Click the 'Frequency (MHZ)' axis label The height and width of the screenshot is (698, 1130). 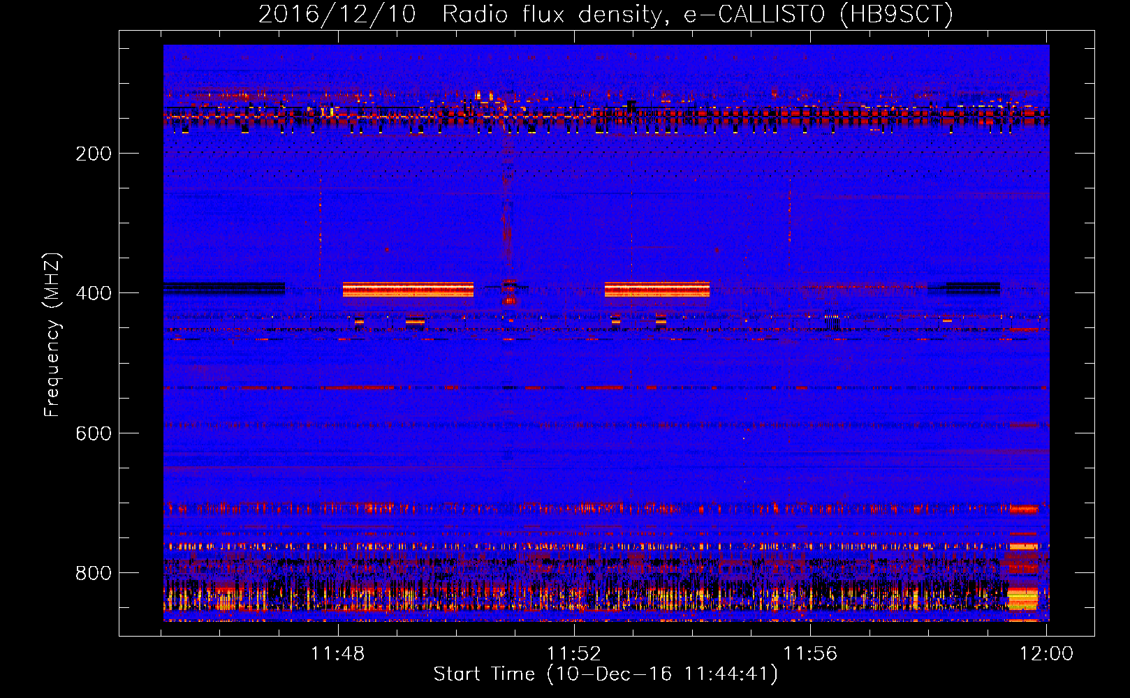tap(52, 335)
